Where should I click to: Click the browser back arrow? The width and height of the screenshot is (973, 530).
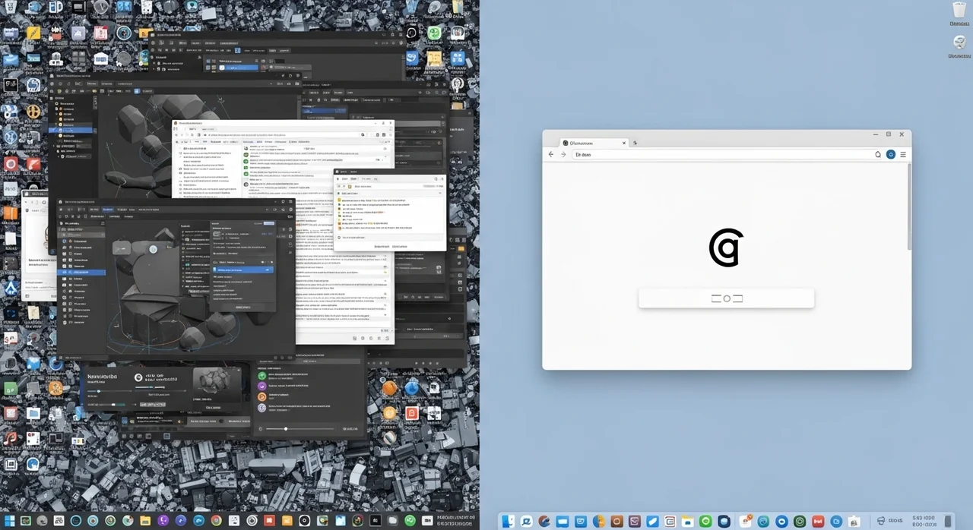point(551,154)
